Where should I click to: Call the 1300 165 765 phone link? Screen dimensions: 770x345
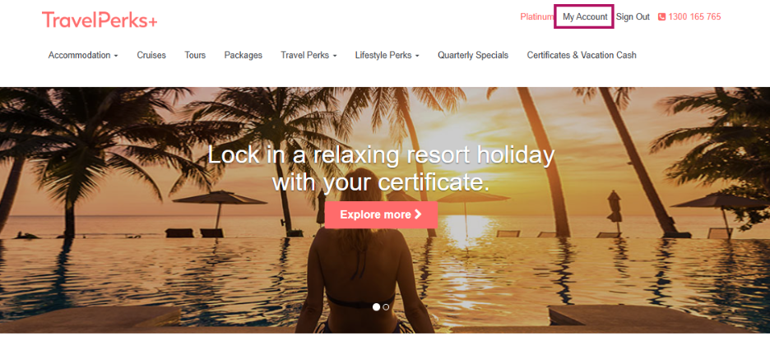coord(694,16)
